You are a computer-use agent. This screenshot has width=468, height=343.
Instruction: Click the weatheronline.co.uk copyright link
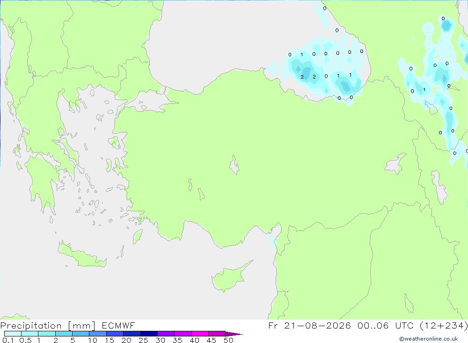[x=428, y=339]
